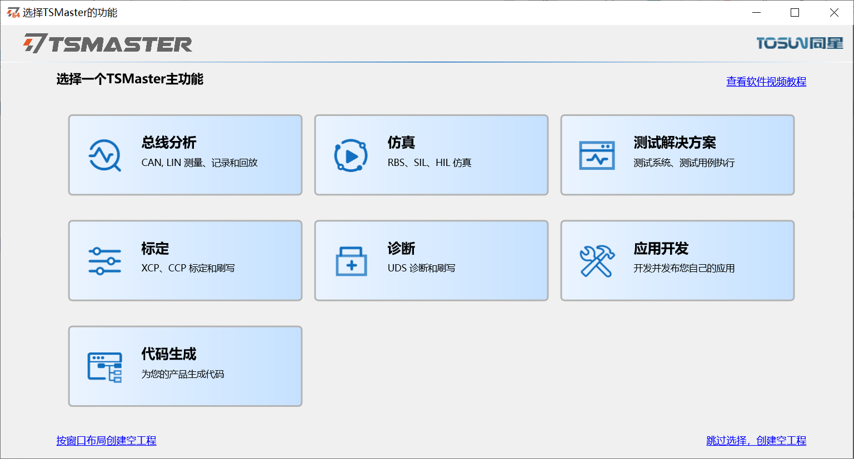Click the 为您的产品生成代码 description

pos(183,374)
